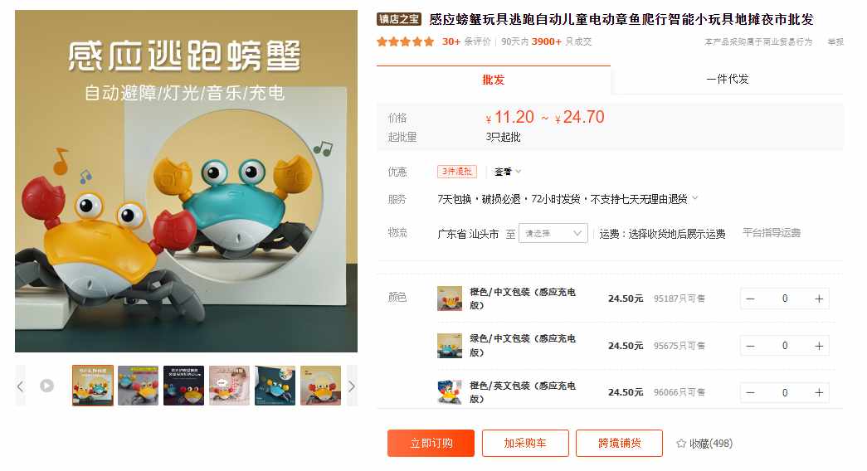Expand the service guarantees chevron
867x471 pixels.
coord(695,198)
